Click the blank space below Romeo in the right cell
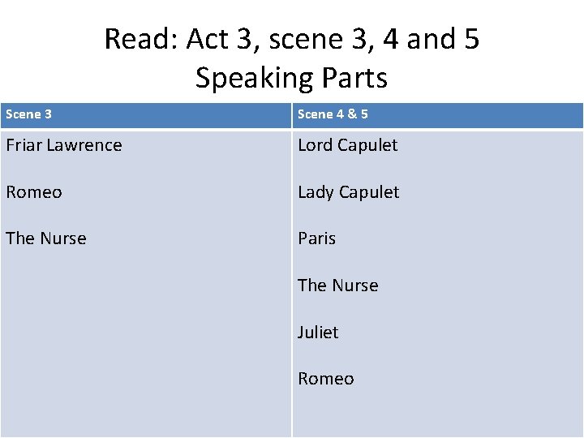Image resolution: width=584 pixels, height=438 pixels. (x=438, y=411)
